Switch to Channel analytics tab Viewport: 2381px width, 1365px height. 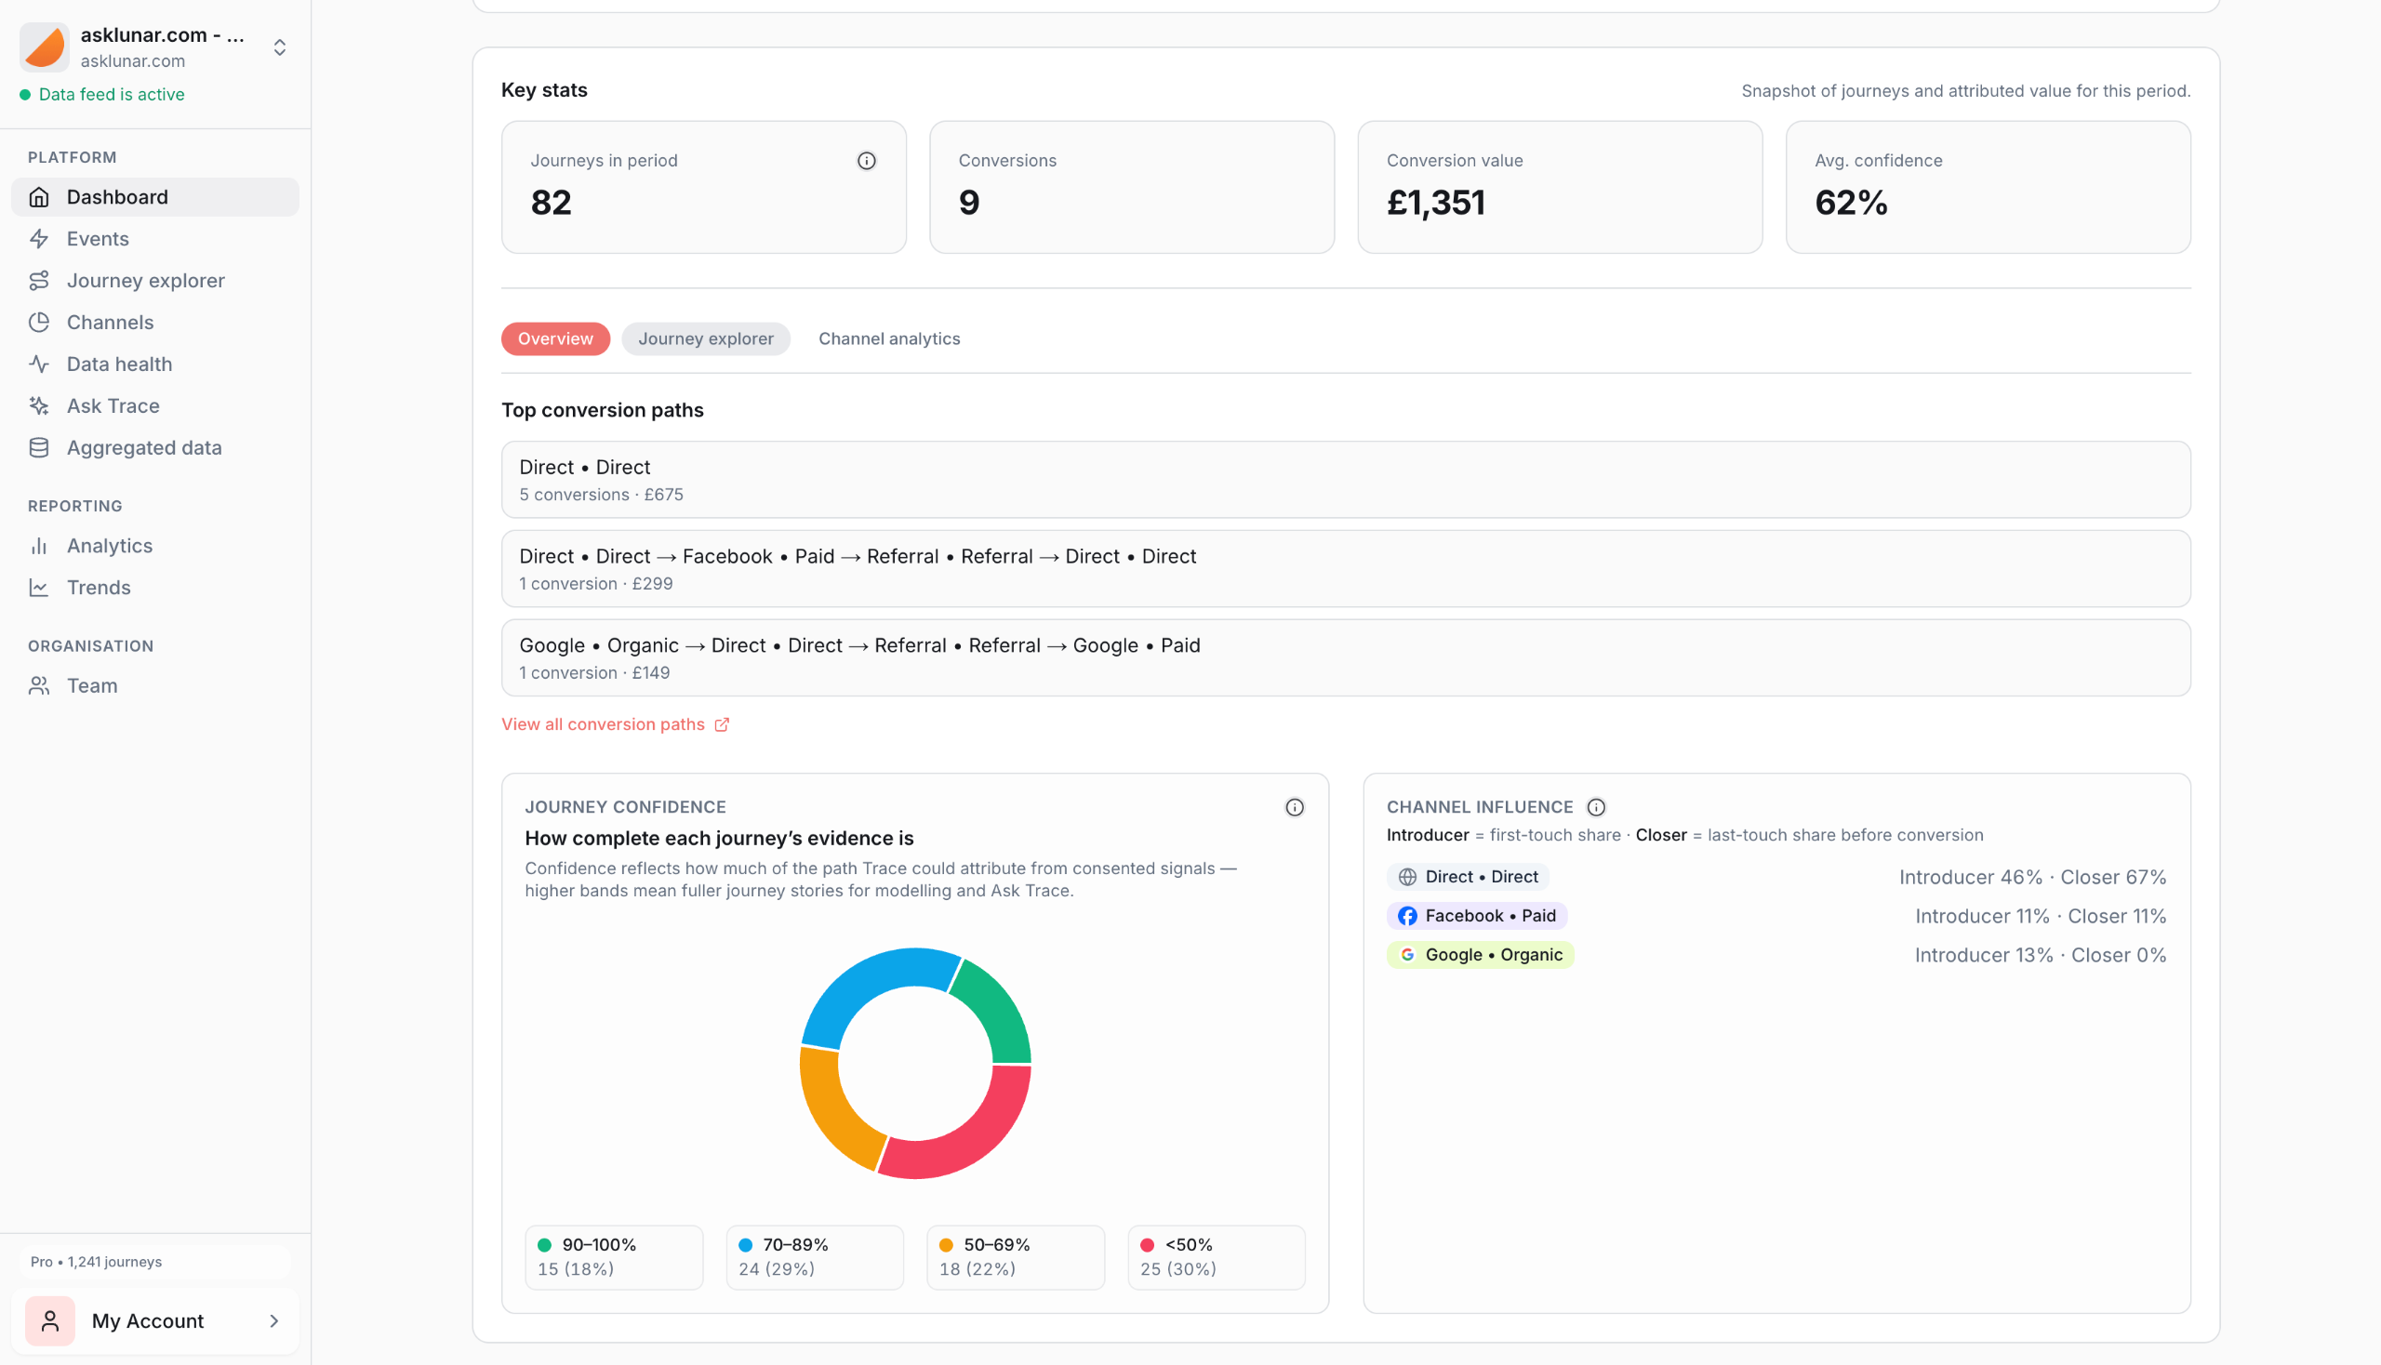pos(888,338)
